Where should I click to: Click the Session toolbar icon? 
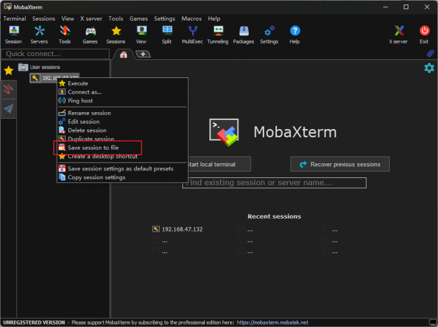[x=13, y=35]
